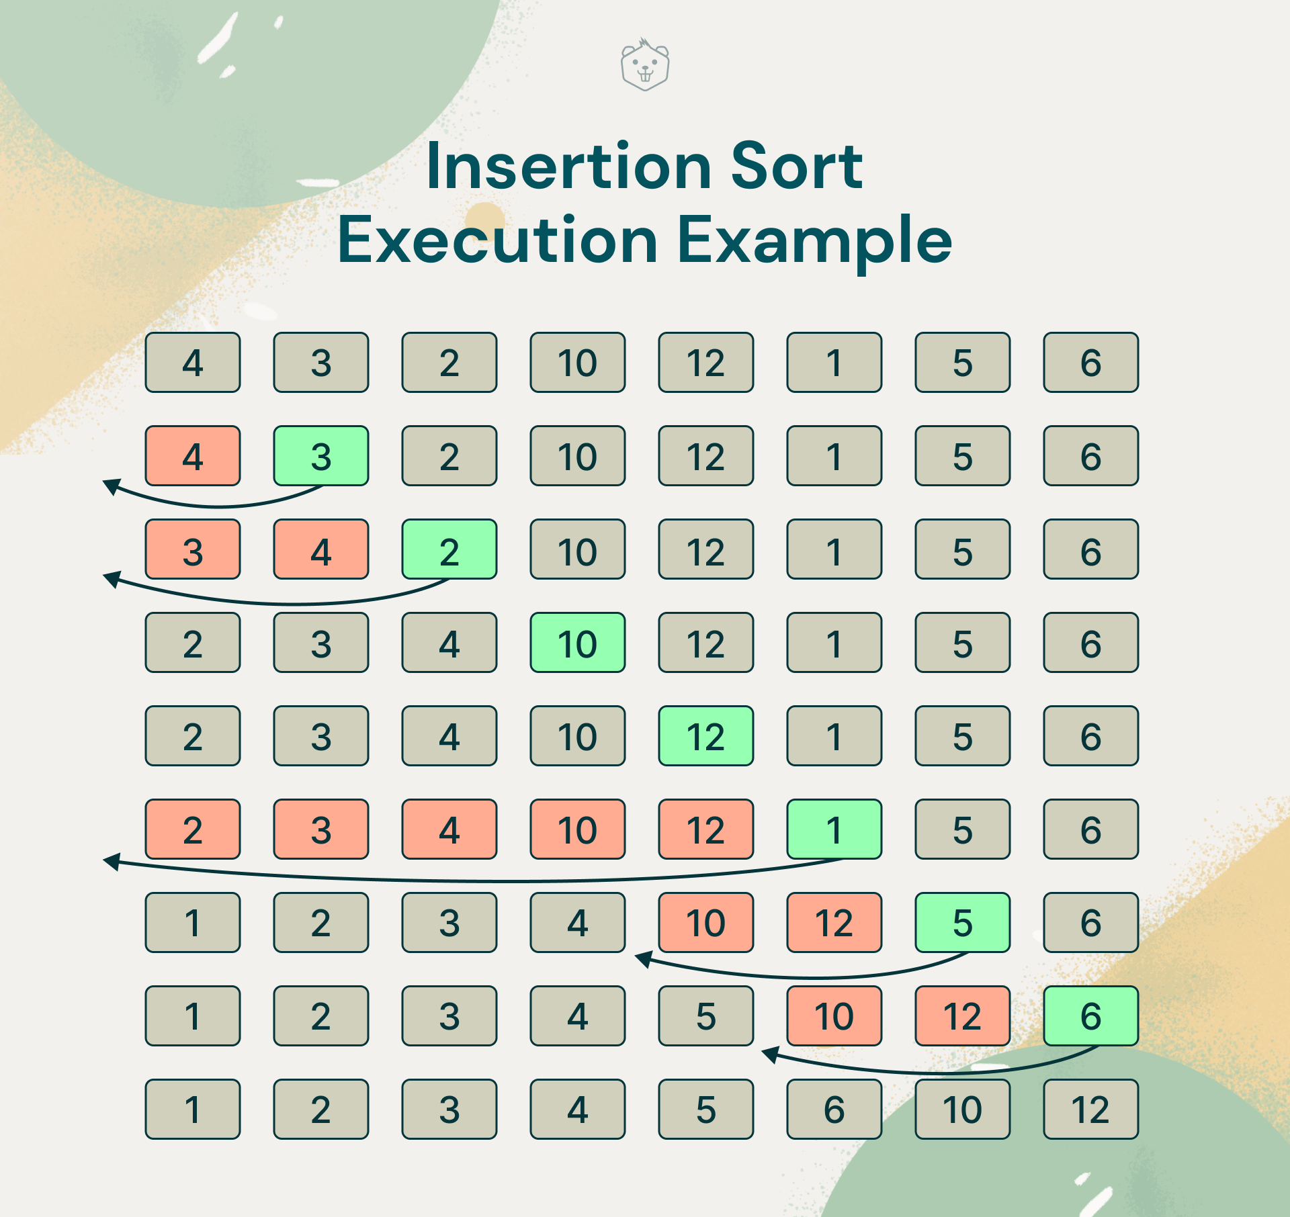
Task: Select the green box containing 3
Action: pyautogui.click(x=320, y=456)
